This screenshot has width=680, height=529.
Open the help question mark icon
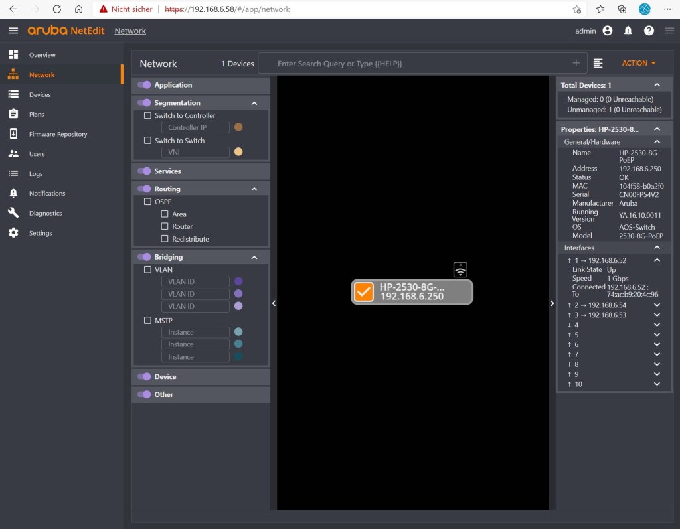(649, 31)
